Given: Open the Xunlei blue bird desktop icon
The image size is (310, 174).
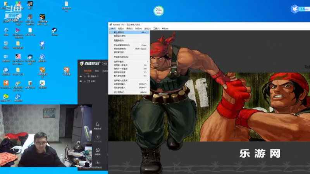Looking at the screenshot, I should pyautogui.click(x=42, y=45).
